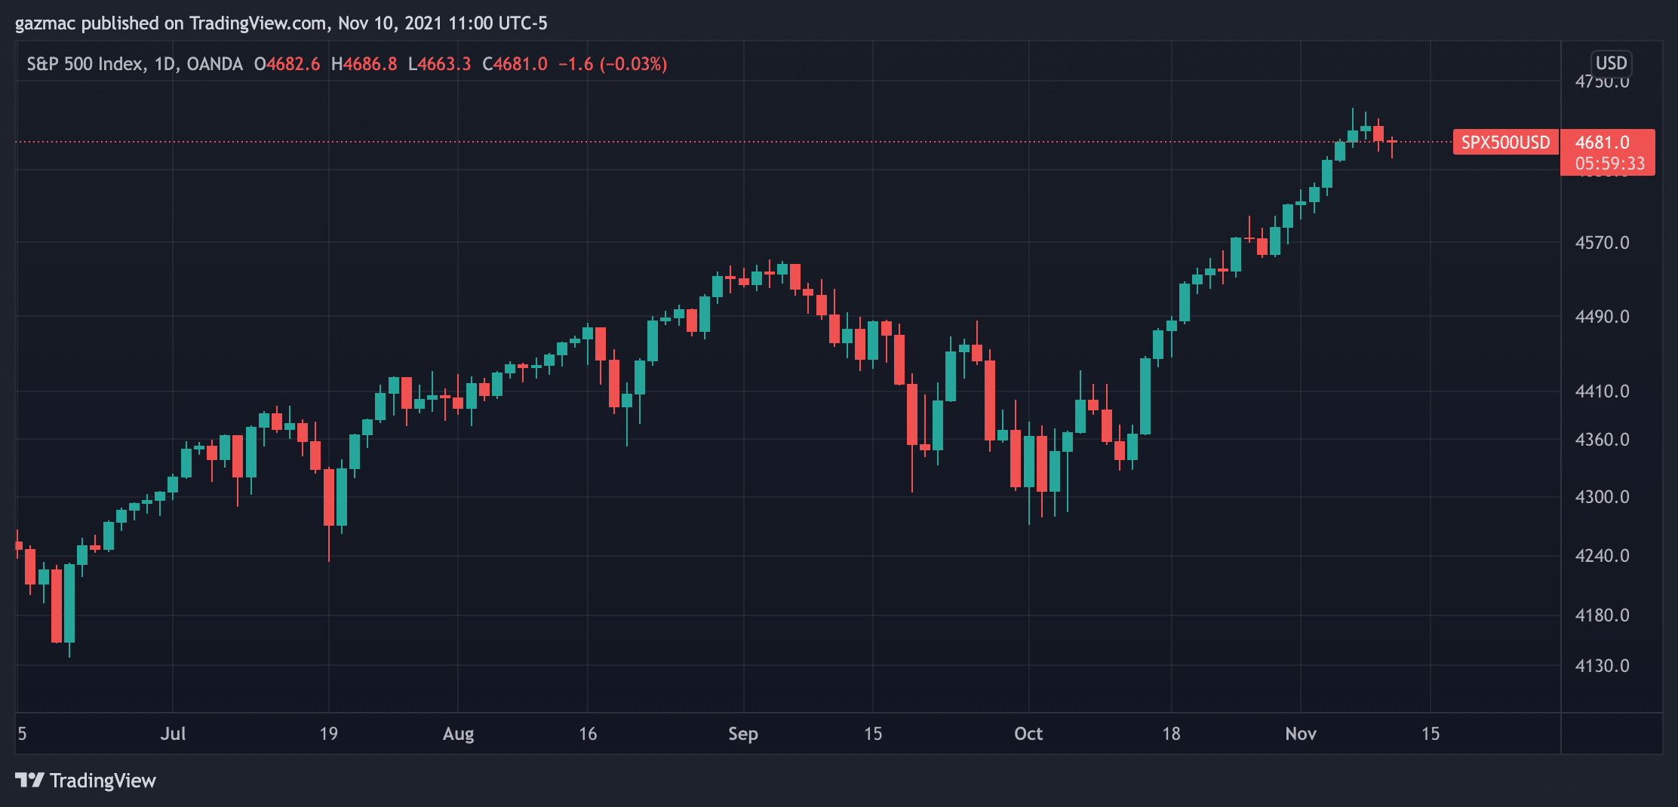Click the 16 date label on time axis
The width and height of the screenshot is (1678, 807).
pyautogui.click(x=588, y=734)
